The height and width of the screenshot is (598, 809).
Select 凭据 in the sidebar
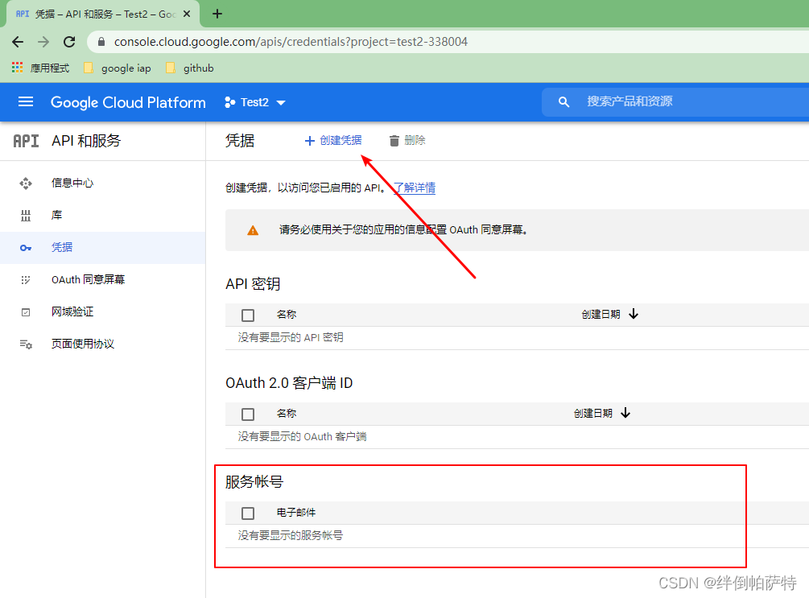pos(103,248)
